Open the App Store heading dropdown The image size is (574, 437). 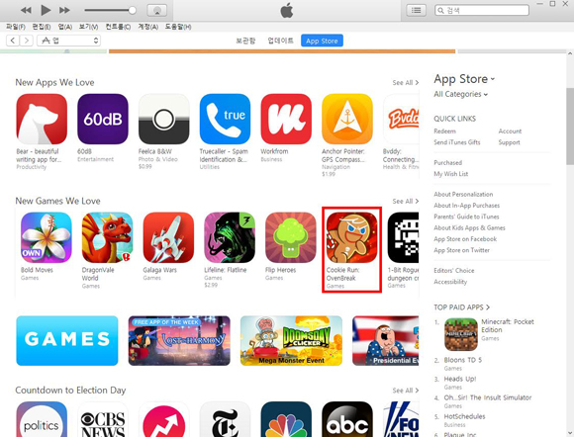(464, 79)
